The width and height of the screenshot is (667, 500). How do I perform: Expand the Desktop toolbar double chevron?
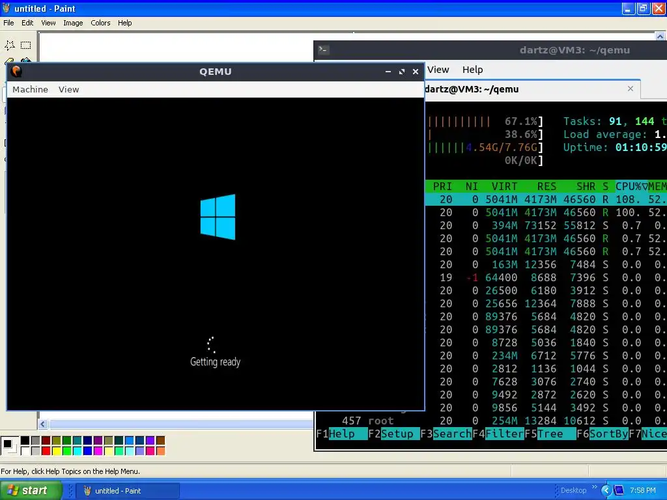coord(594,487)
